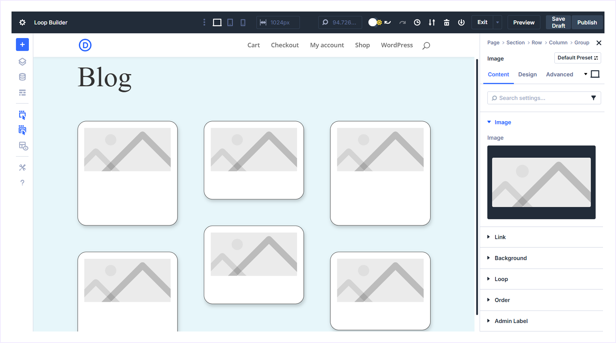The image size is (616, 343).
Task: Switch to phone view icon
Action: (243, 22)
